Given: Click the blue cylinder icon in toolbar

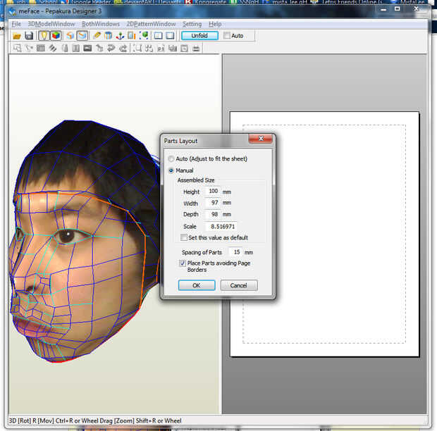Looking at the screenshot, I should point(109,35).
